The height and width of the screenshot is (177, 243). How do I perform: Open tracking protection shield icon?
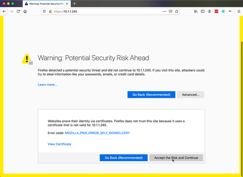(x=44, y=11)
